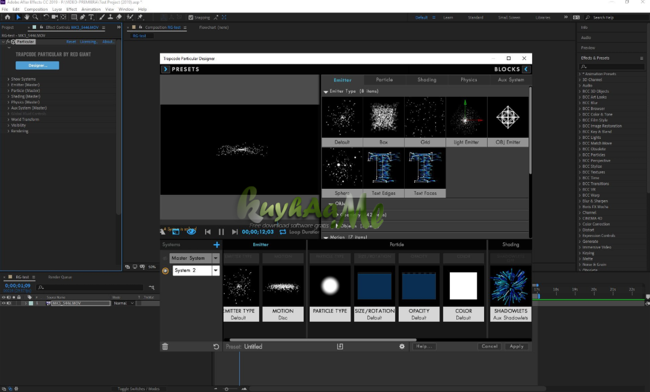
Task: Select the Unified Camera tool
Action: [x=54, y=17]
